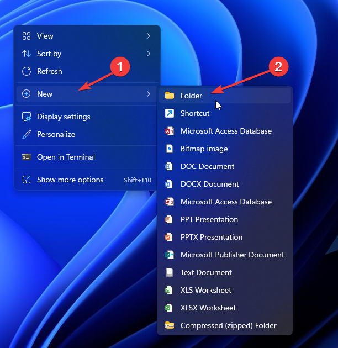Click the DOCX Document Word icon
Viewport: 338px width, 348px height.
169,184
